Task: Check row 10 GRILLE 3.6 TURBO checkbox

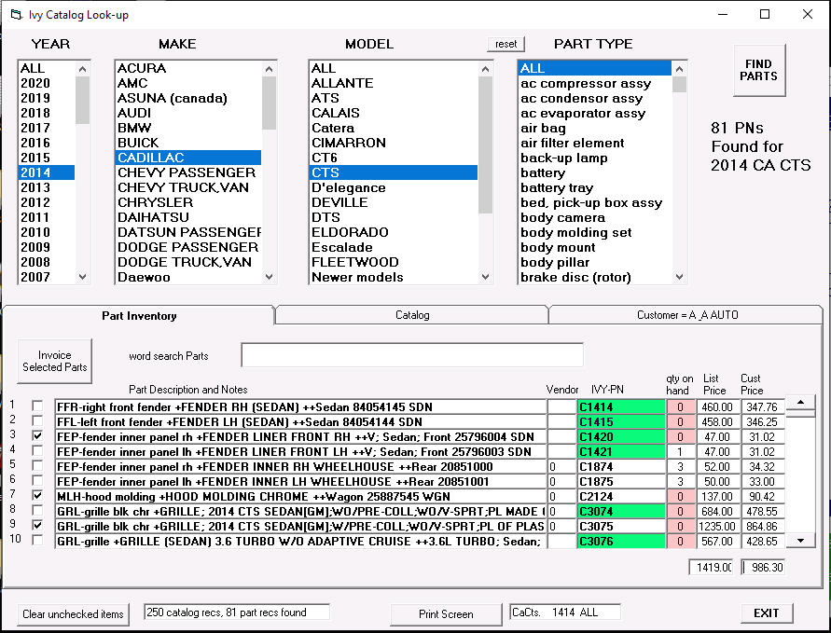Action: (37, 541)
